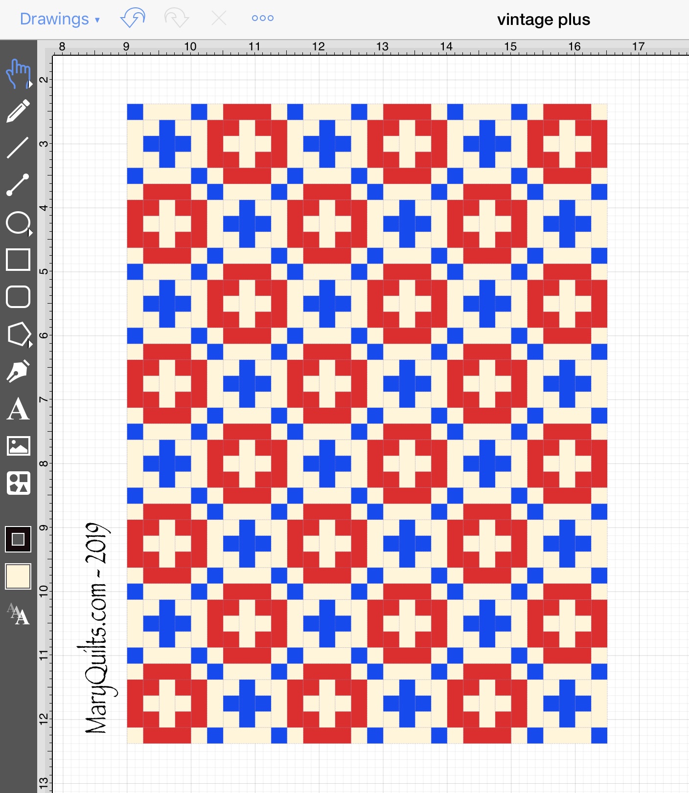Select the Ellipse shape tool
The width and height of the screenshot is (689, 793).
[18, 222]
